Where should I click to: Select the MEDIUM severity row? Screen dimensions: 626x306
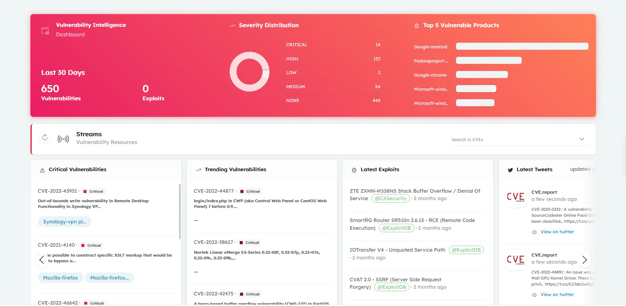(x=333, y=87)
